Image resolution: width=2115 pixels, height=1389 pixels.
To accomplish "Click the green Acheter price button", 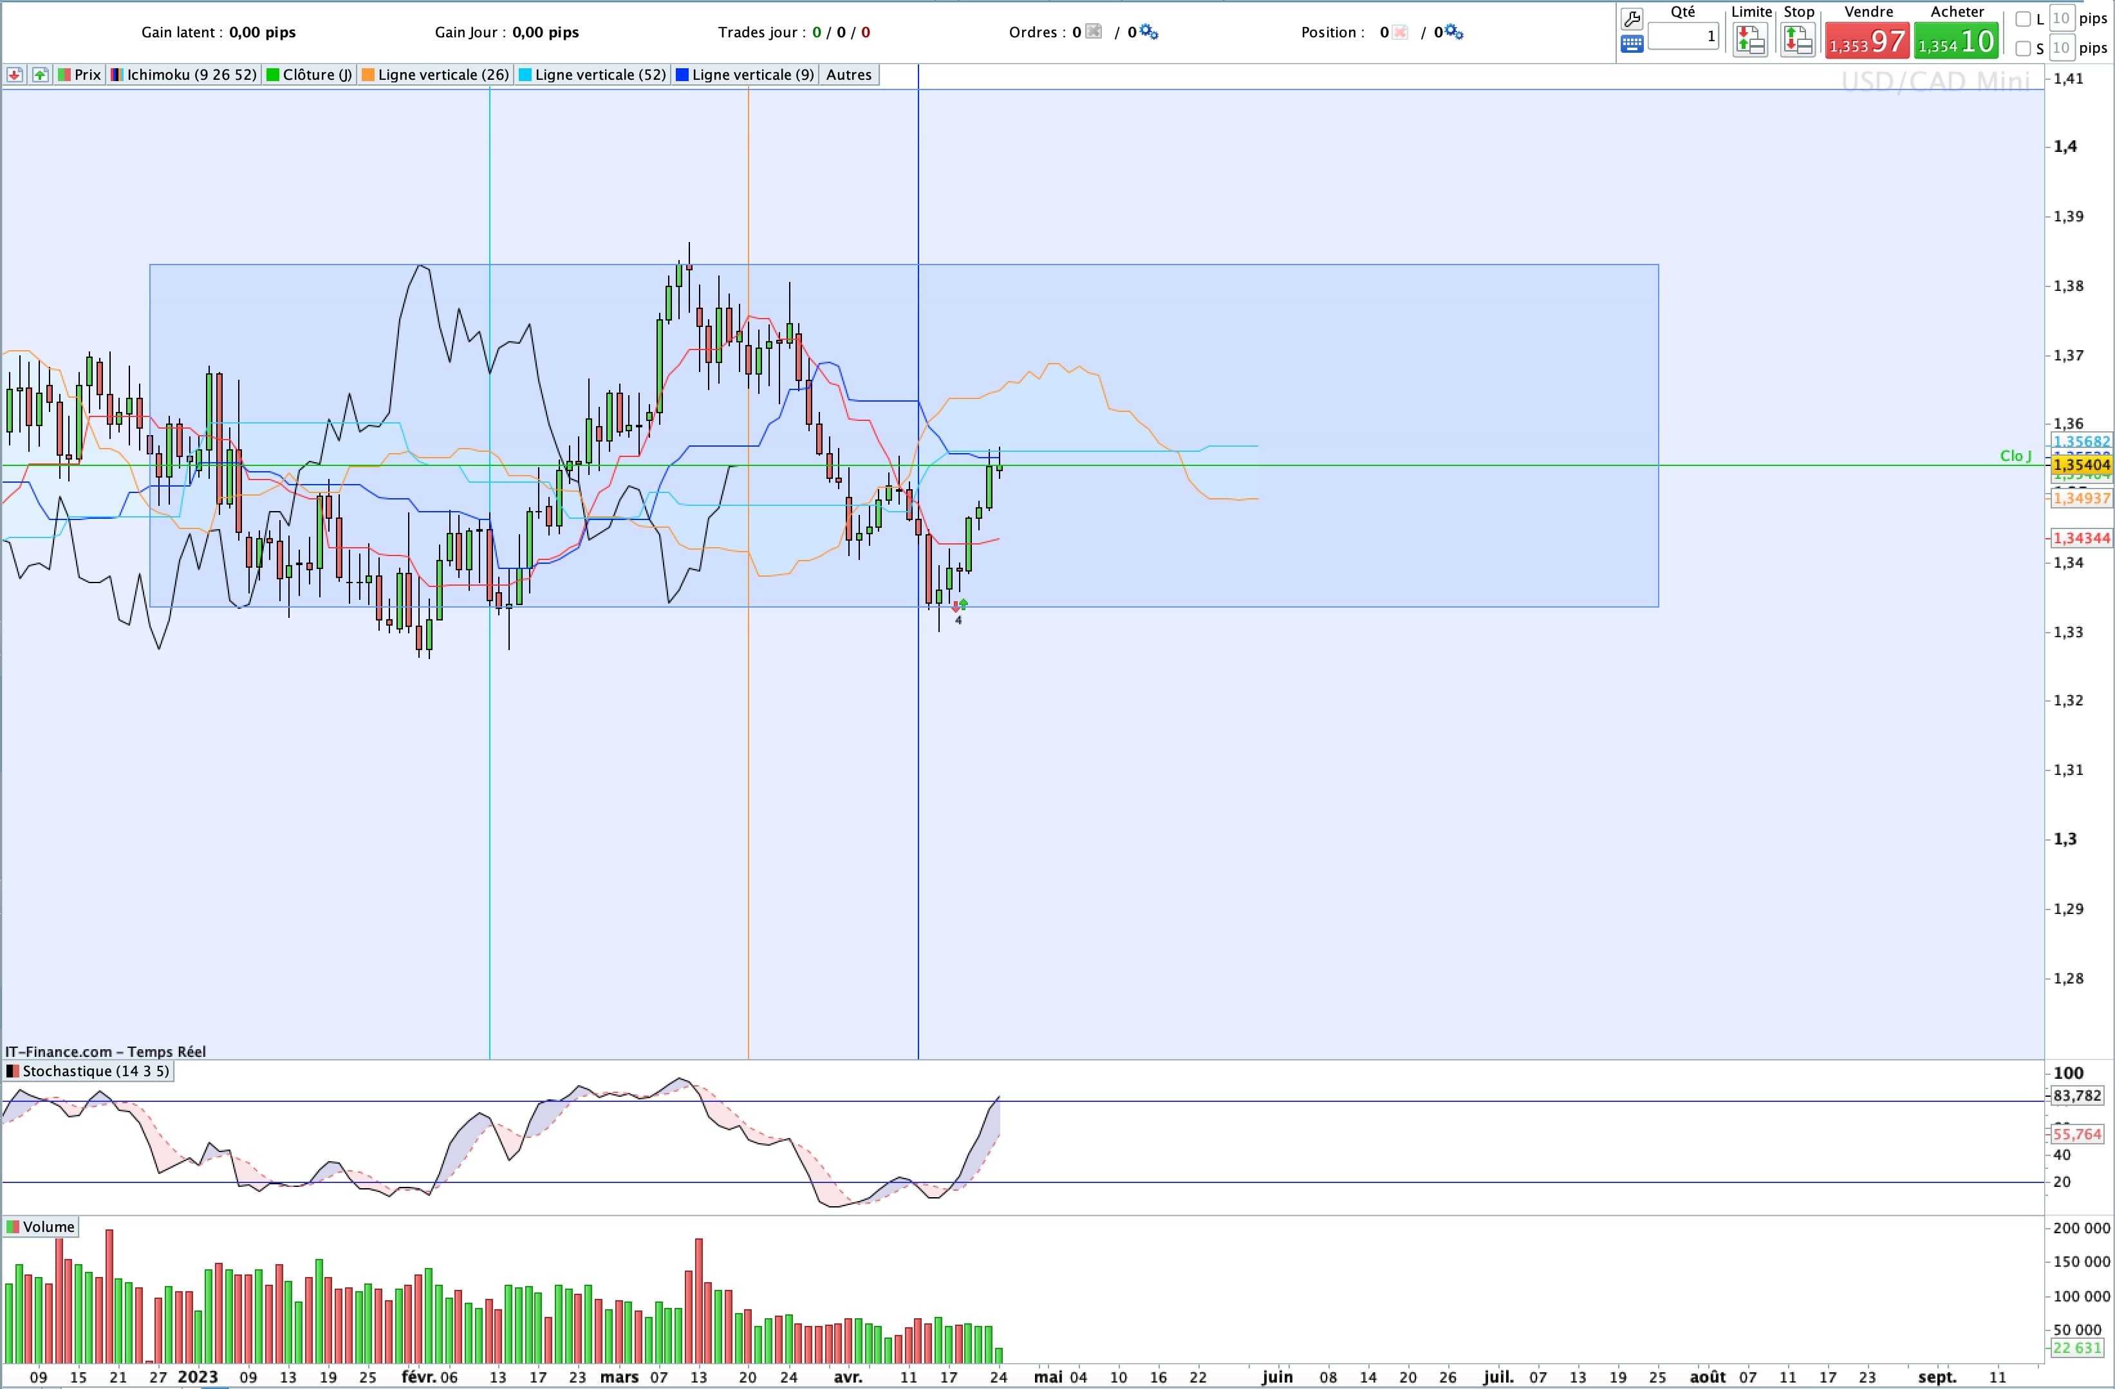I will point(1957,41).
